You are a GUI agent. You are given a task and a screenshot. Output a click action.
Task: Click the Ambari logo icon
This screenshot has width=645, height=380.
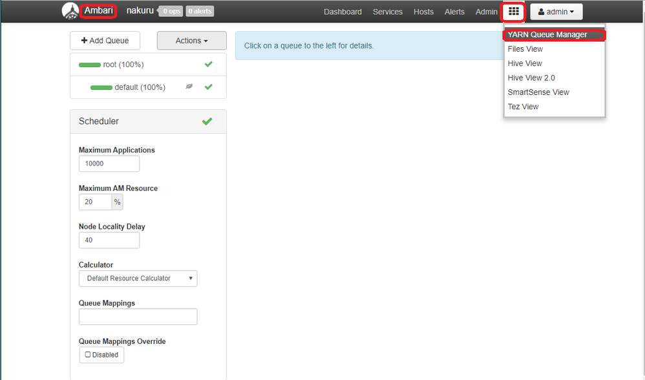[x=70, y=11]
